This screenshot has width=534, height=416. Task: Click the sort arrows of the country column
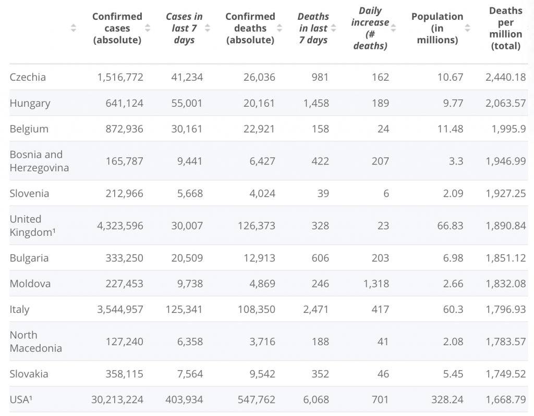coord(73,28)
